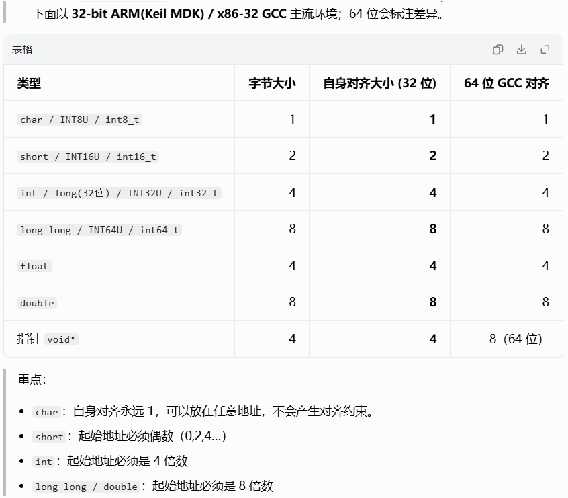Expand the table to fullscreen

tap(545, 49)
